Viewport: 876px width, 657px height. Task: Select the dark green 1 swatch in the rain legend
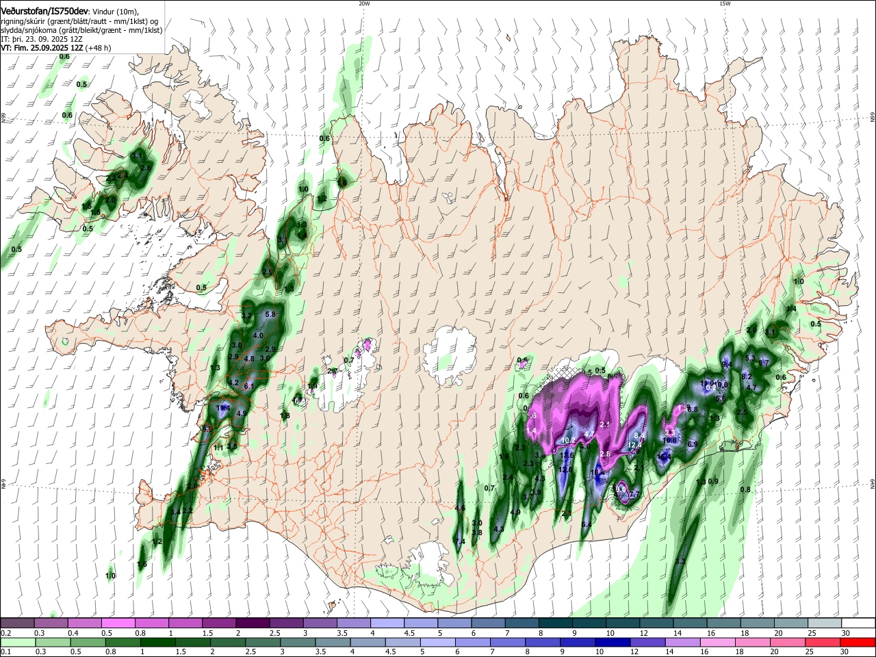(x=157, y=642)
